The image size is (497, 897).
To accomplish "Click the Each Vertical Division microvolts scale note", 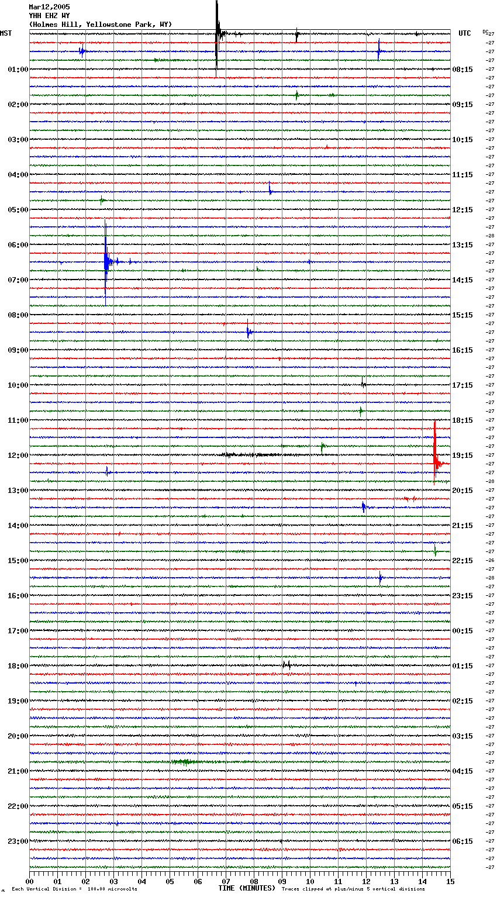I will (74, 889).
